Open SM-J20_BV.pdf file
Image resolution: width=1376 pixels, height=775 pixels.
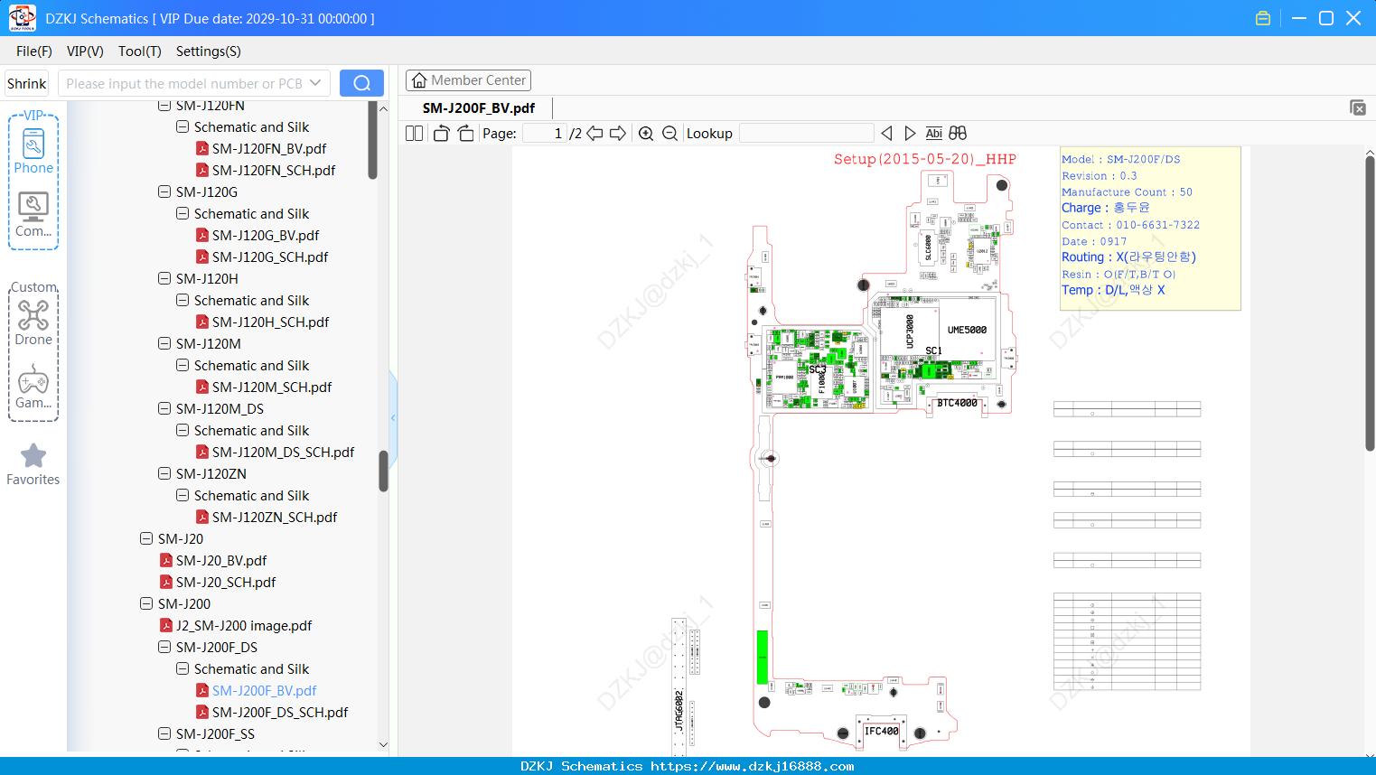click(x=221, y=560)
